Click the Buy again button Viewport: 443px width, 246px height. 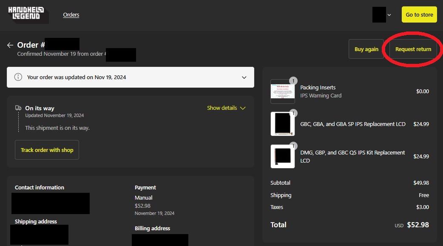coord(366,49)
